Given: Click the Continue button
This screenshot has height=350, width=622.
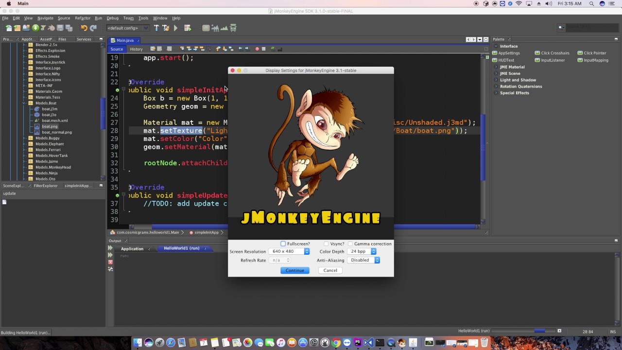Looking at the screenshot, I should [295, 270].
